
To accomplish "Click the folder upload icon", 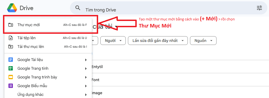I will (11, 47).
